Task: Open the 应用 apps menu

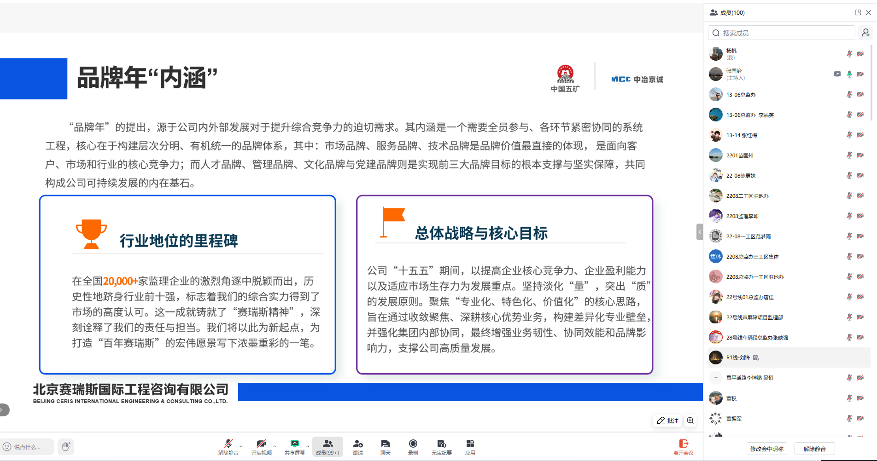Action: [470, 446]
